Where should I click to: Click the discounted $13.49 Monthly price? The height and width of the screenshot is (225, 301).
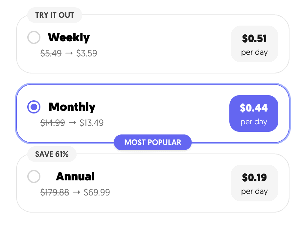coord(92,123)
